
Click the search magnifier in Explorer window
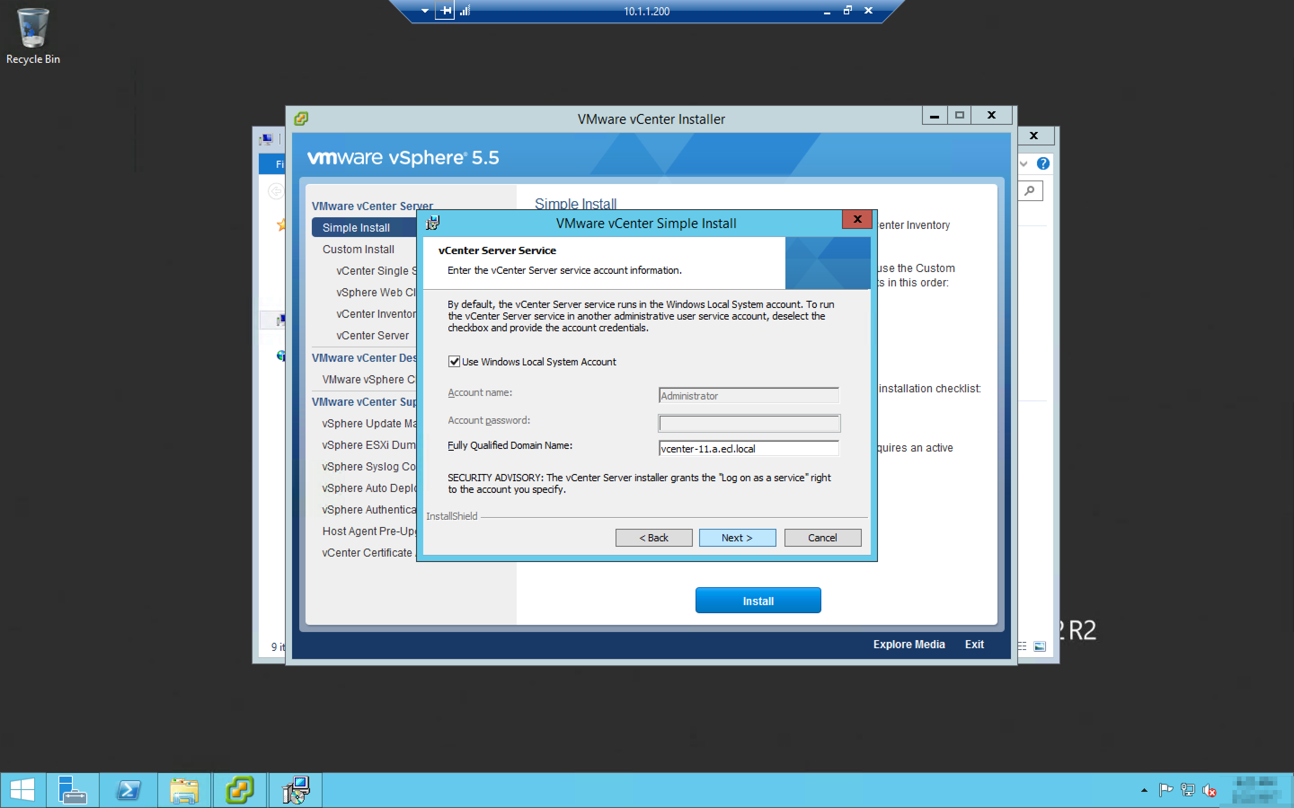[1029, 191]
